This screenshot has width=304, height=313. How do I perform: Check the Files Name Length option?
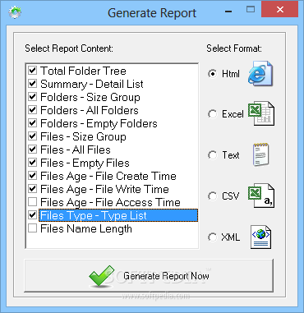tap(32, 228)
